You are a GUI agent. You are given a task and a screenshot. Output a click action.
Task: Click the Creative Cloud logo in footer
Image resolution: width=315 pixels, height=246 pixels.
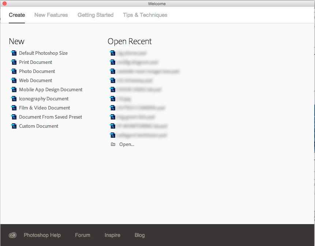13,235
